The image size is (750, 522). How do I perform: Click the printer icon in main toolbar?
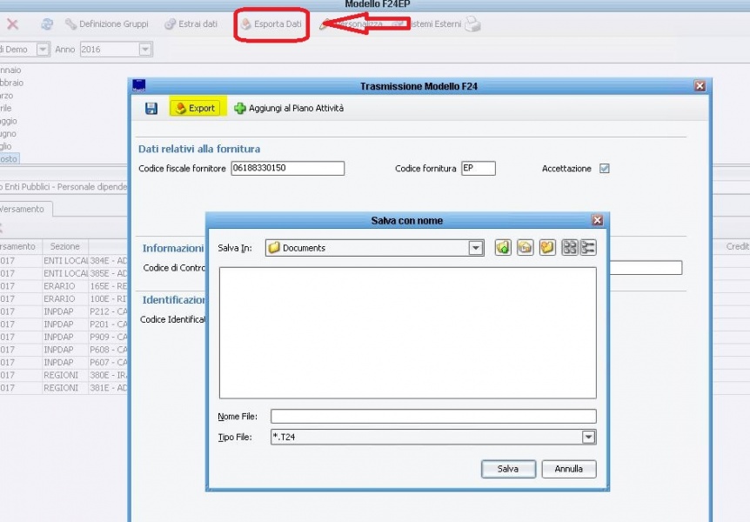click(x=472, y=23)
